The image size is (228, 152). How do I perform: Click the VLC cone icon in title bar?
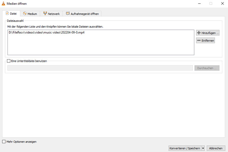(3, 3)
